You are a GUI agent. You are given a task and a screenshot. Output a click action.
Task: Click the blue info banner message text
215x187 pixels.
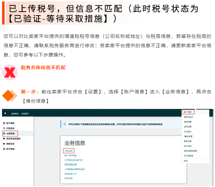[115, 124]
